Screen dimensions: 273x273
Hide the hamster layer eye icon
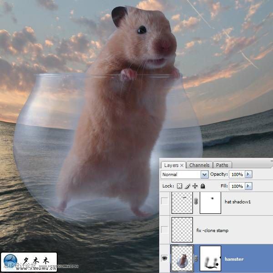(x=164, y=258)
